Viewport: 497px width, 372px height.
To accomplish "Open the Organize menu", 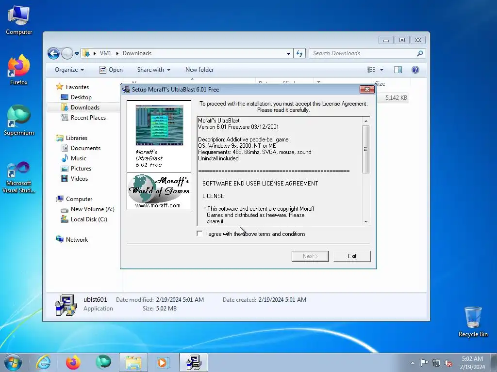I will coord(69,70).
